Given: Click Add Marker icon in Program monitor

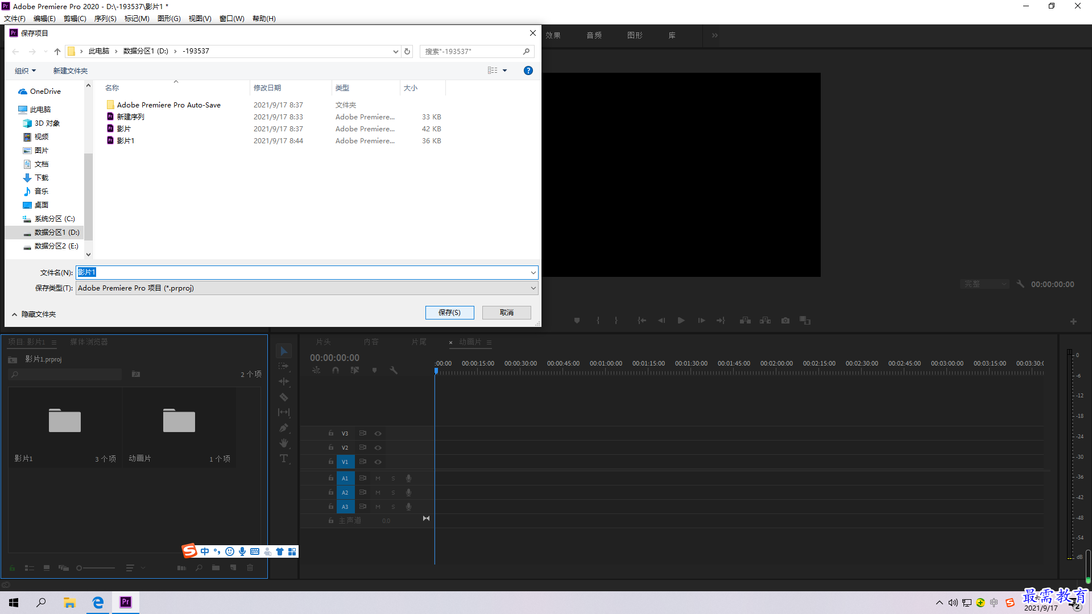Looking at the screenshot, I should click(x=577, y=321).
